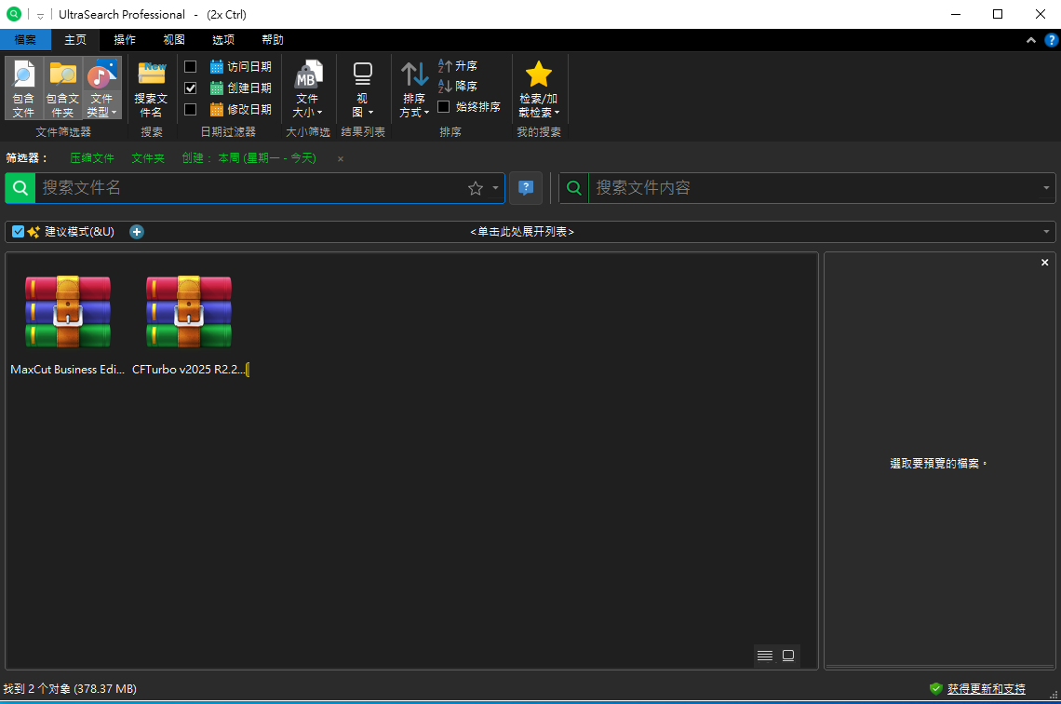Click the blue help bubble icon beside search
The height and width of the screenshot is (704, 1061).
point(526,188)
